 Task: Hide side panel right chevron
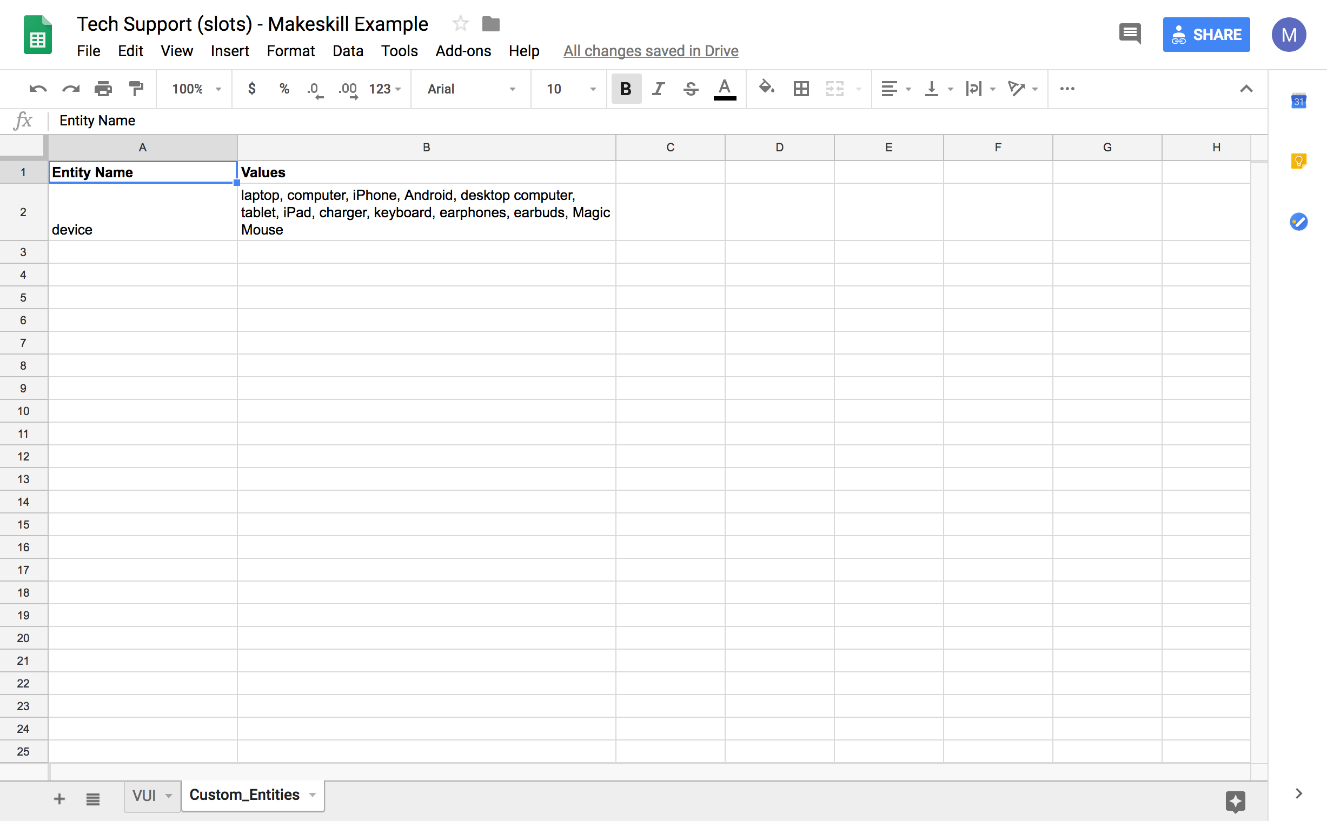click(x=1299, y=793)
